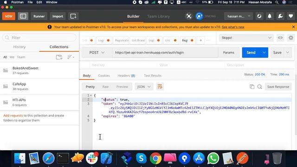297x167 pixels.
Task: Switch to the Team Library tab
Action: click(159, 16)
